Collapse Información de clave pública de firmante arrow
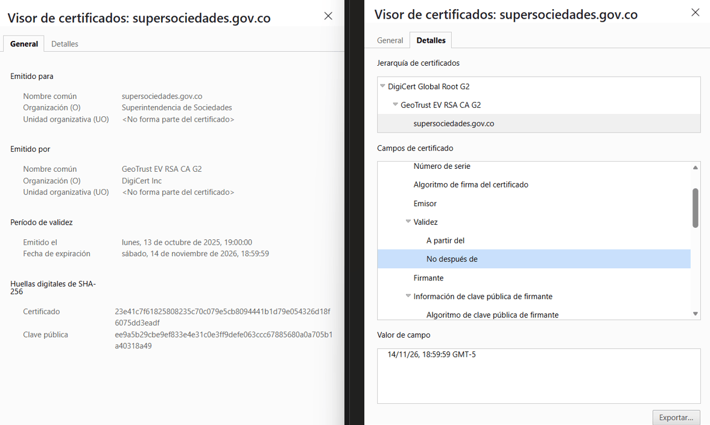This screenshot has width=710, height=425. point(408,296)
